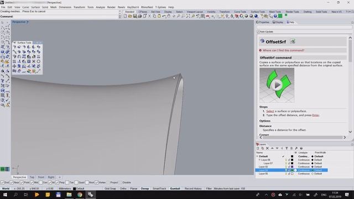Click the four-viewport layout icon
This screenshot has width=354, height=199.
203,16
